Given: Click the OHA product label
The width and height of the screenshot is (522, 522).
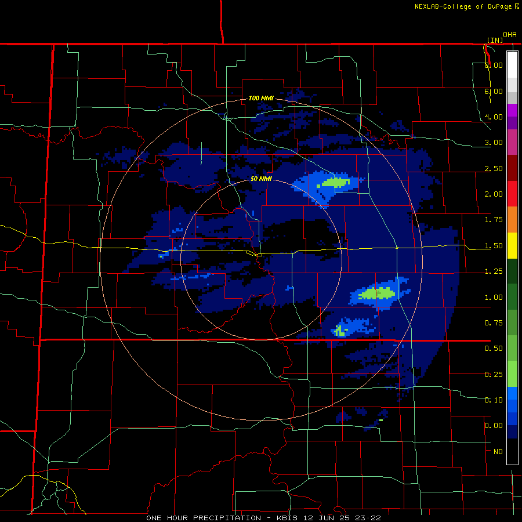Looking at the screenshot, I should click(x=510, y=34).
